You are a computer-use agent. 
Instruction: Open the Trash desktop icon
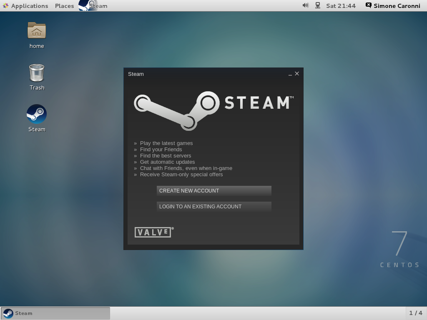pyautogui.click(x=37, y=72)
